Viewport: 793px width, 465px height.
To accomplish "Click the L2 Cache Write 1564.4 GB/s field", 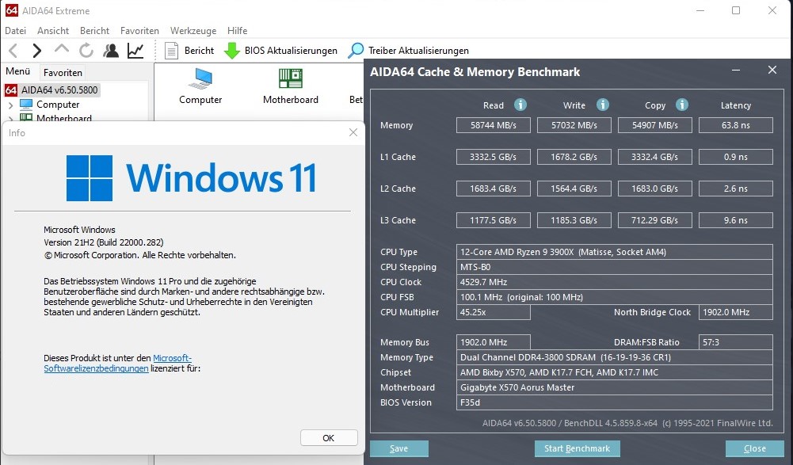I will pos(574,189).
